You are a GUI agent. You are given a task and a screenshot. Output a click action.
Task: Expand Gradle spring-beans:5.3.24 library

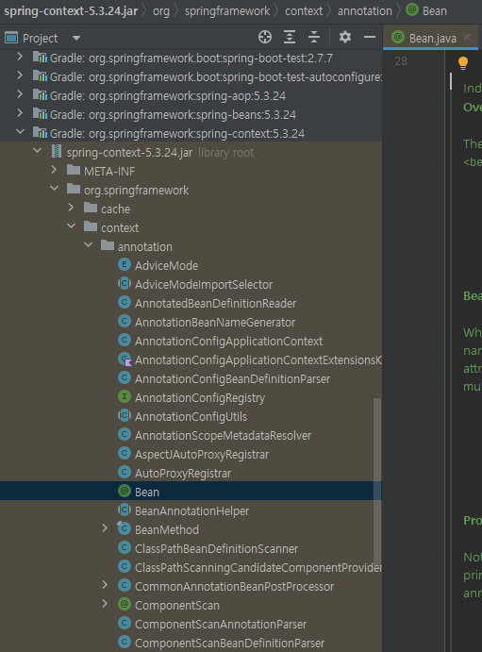20,113
